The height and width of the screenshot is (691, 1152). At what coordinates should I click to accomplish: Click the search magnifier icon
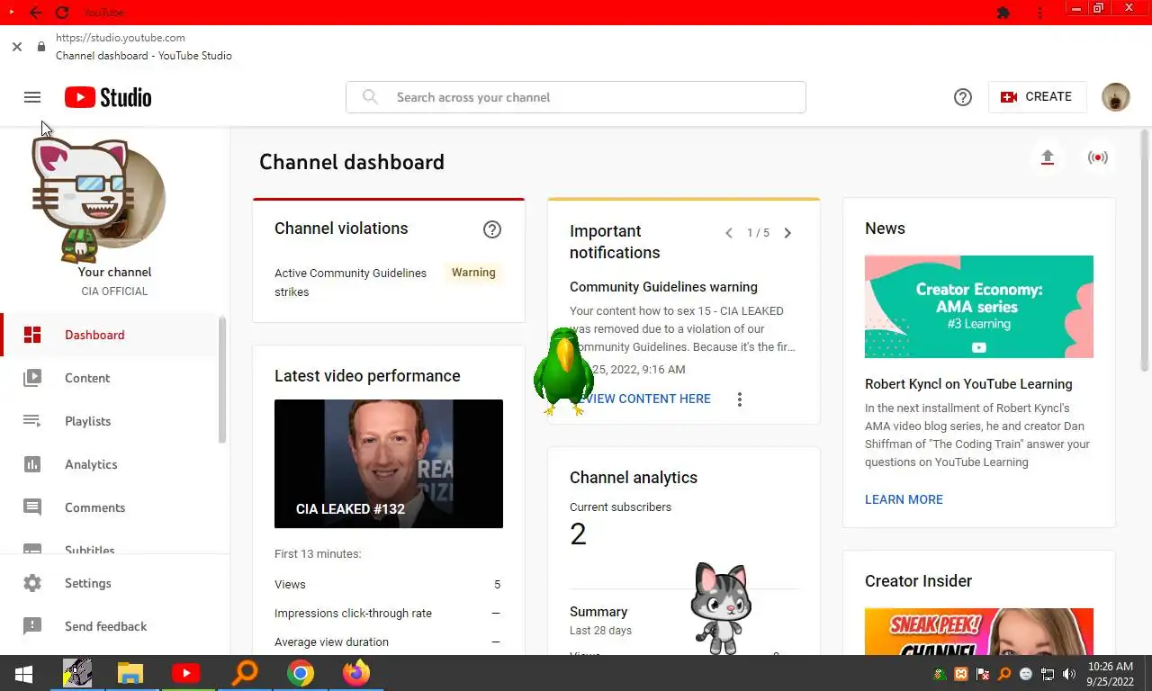click(370, 97)
